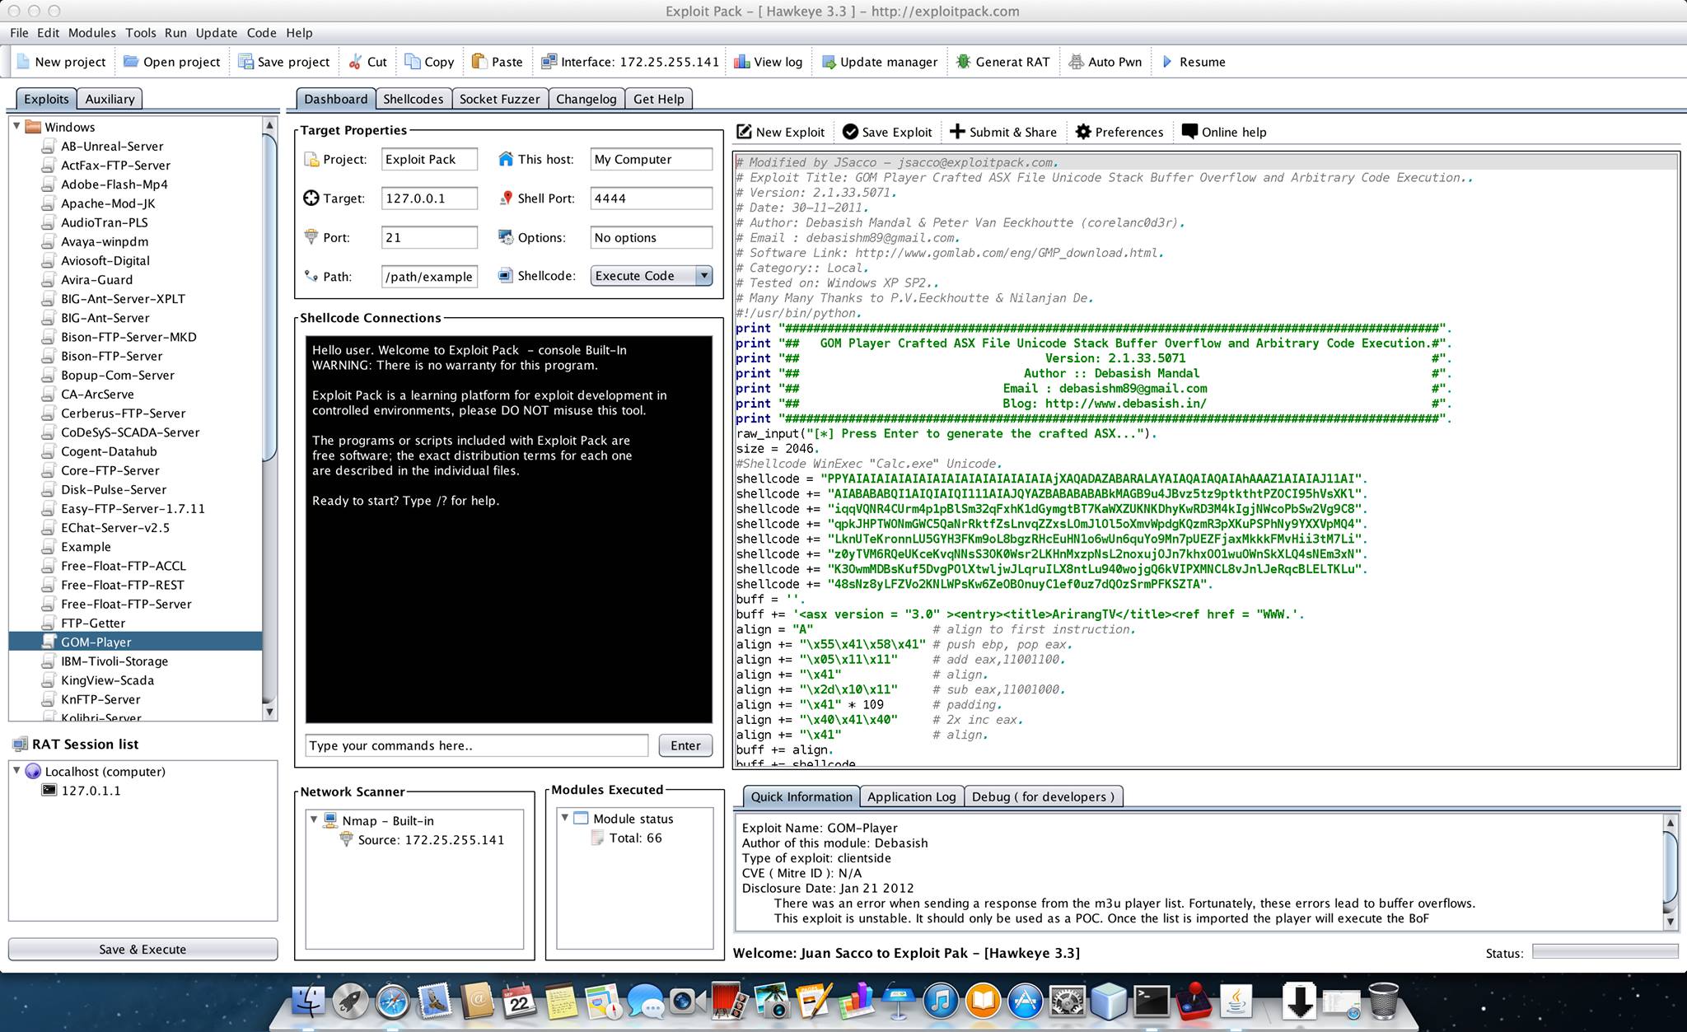
Task: Select the Source: 172.25.255.141 scanner entry
Action: point(430,840)
